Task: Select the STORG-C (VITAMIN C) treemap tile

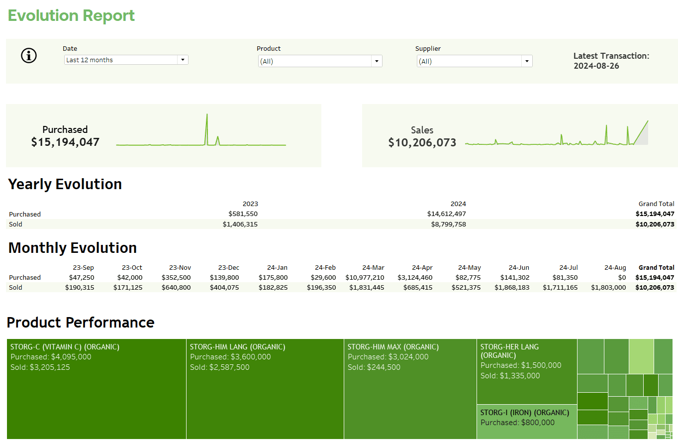Action: point(97,389)
